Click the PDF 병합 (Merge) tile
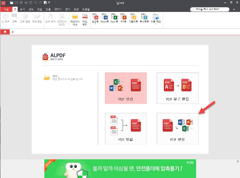Viewport: 240px width, 178px height. coord(126,129)
